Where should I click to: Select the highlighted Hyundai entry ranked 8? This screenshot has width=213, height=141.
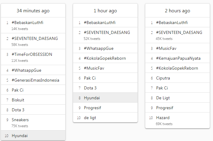pyautogui.click(x=105, y=98)
